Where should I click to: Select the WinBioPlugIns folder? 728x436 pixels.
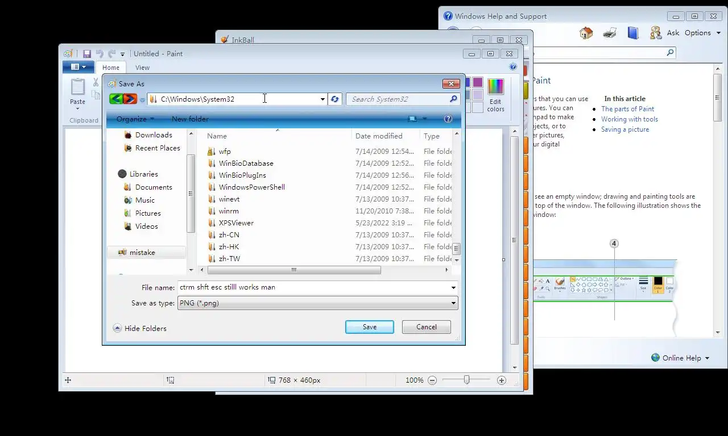237,175
